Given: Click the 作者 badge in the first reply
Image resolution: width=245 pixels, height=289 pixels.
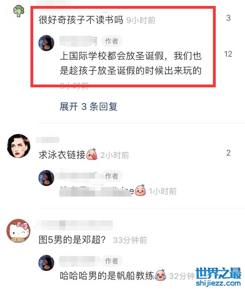Looking at the screenshot, I should pos(112,41).
